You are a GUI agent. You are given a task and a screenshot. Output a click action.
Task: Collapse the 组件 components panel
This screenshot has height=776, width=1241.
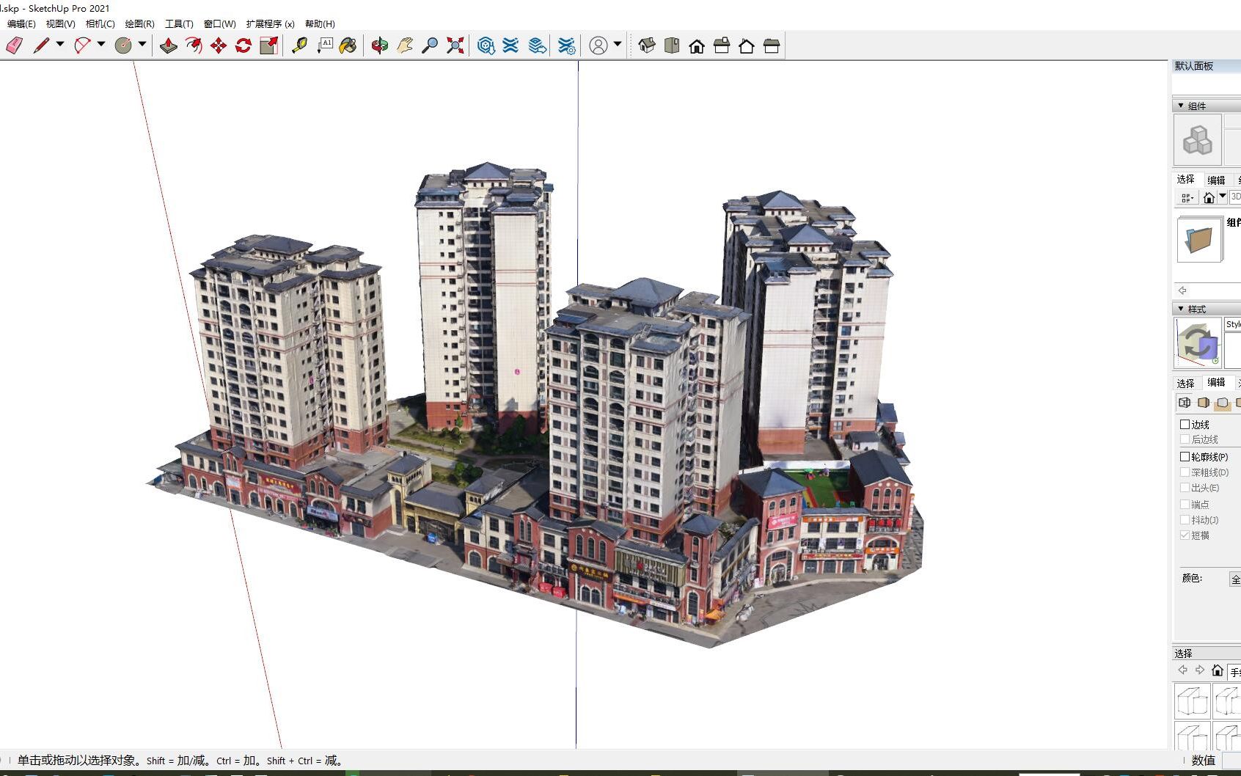point(1182,105)
